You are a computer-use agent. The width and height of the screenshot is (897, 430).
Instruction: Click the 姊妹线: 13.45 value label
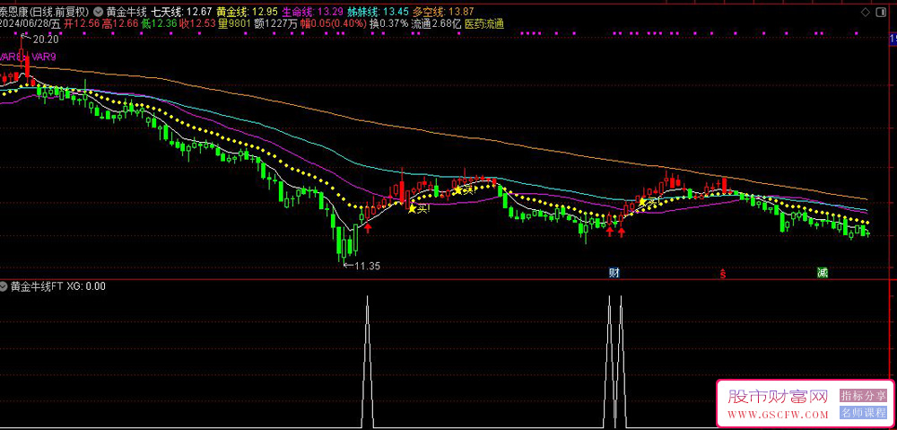point(379,12)
